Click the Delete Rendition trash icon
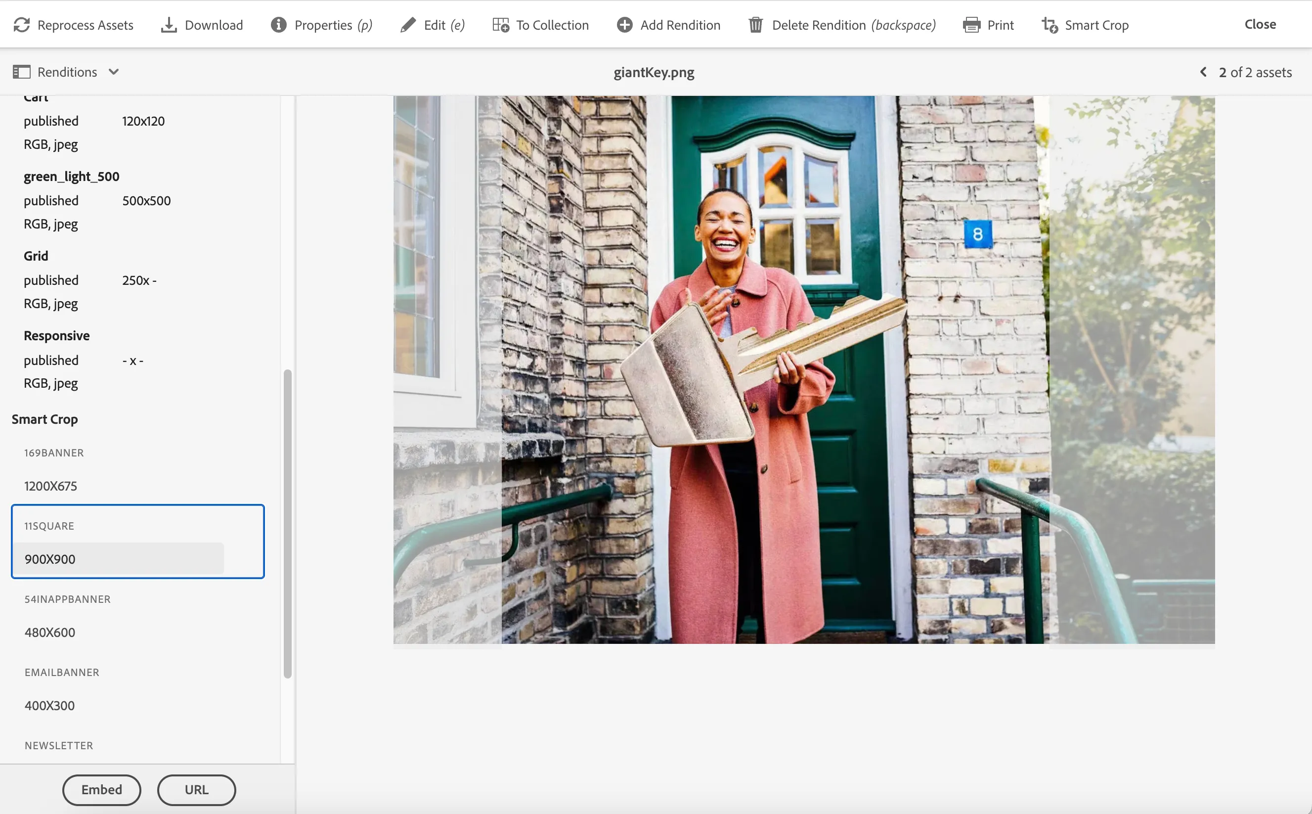 755,25
